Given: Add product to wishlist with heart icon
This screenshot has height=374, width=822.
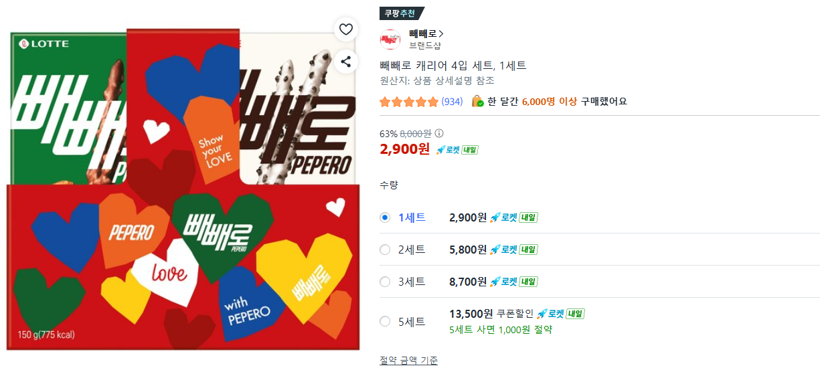Looking at the screenshot, I should click(x=345, y=29).
